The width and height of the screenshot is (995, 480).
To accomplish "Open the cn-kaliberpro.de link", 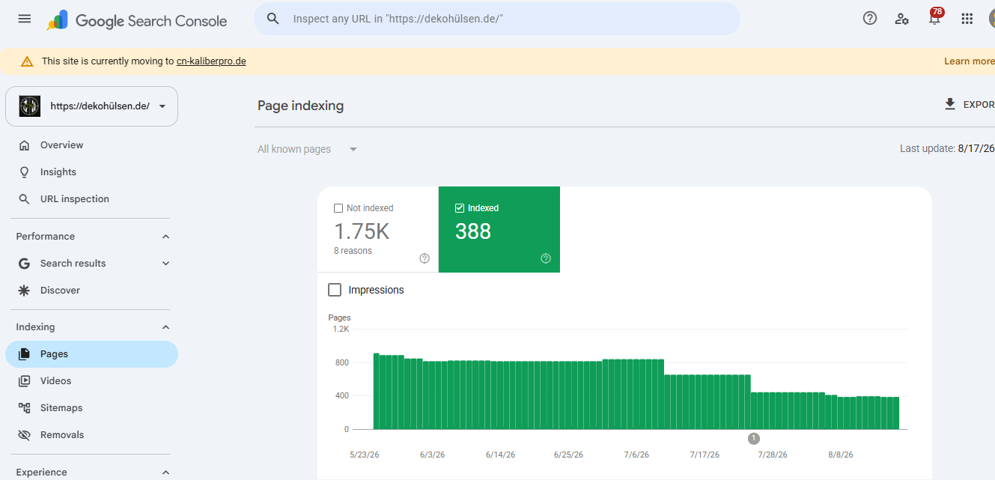I will coord(211,61).
